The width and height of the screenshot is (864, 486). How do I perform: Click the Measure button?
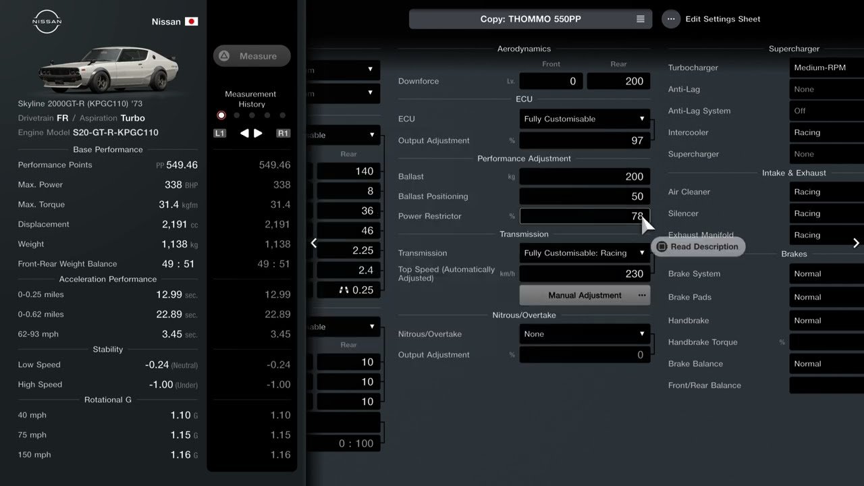coord(252,56)
